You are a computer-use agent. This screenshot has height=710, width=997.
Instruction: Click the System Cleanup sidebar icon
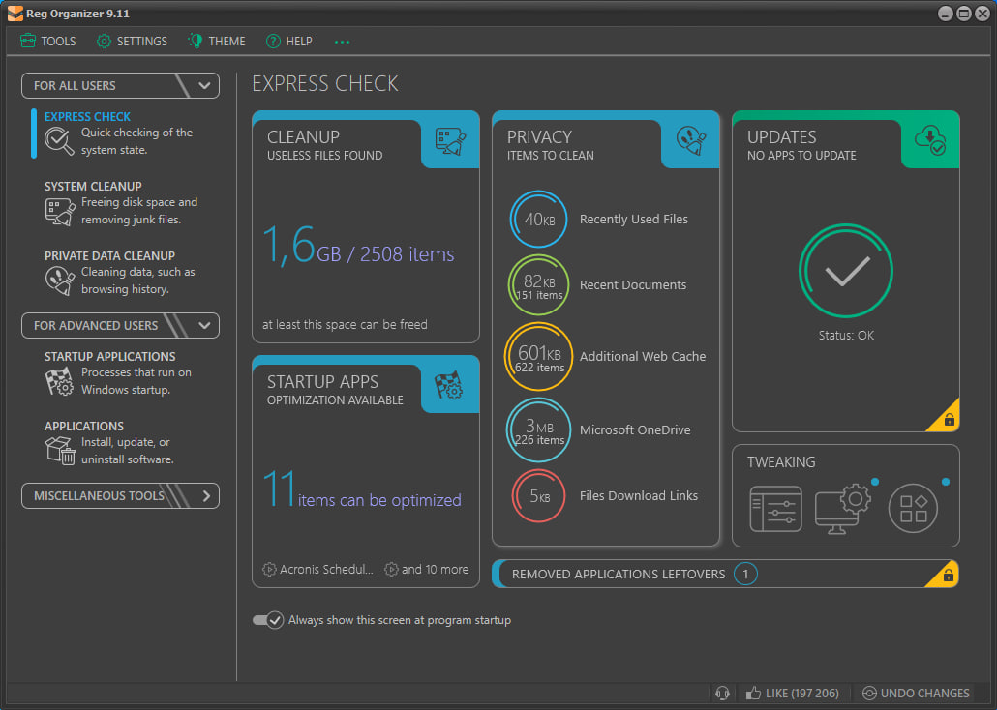pos(60,211)
